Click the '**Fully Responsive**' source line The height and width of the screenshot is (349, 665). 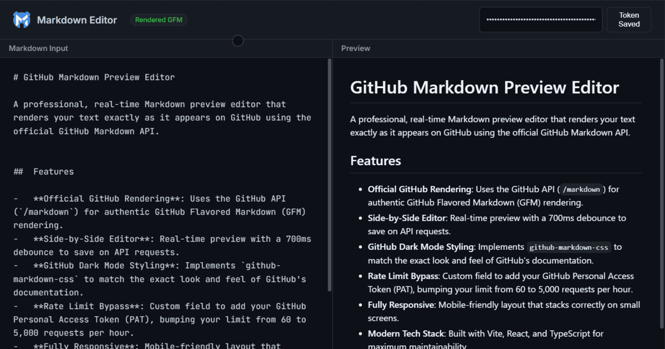coord(147,346)
